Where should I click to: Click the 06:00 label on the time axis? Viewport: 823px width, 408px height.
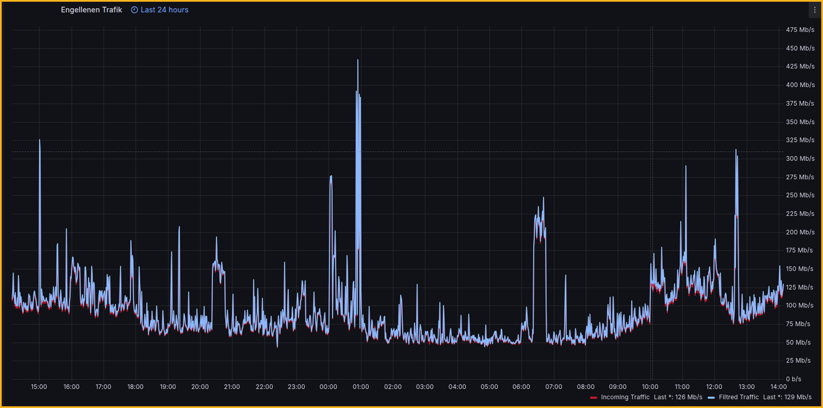(522, 386)
